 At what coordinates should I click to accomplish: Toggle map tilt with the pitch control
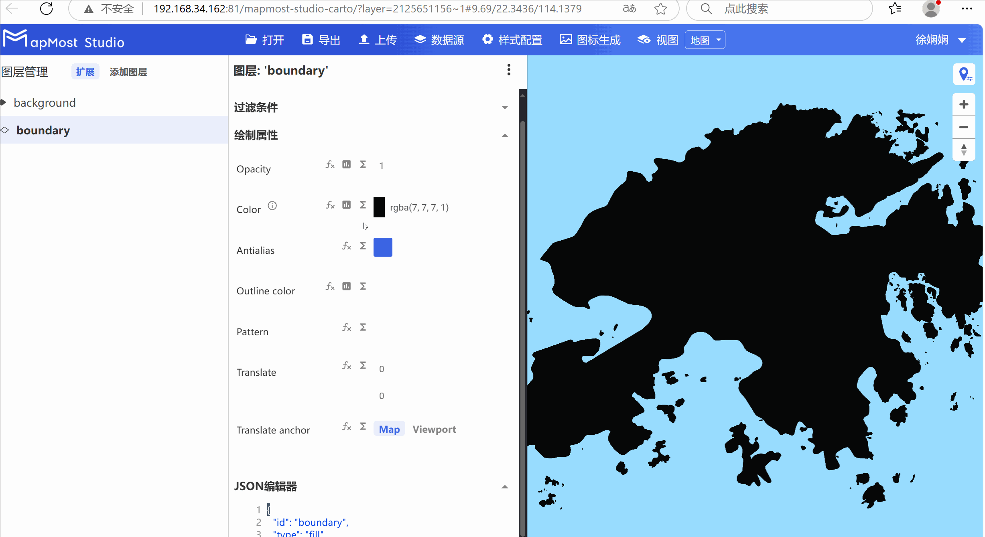[x=964, y=150]
